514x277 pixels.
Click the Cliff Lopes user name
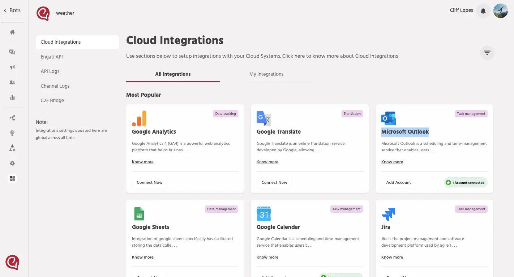pos(461,10)
